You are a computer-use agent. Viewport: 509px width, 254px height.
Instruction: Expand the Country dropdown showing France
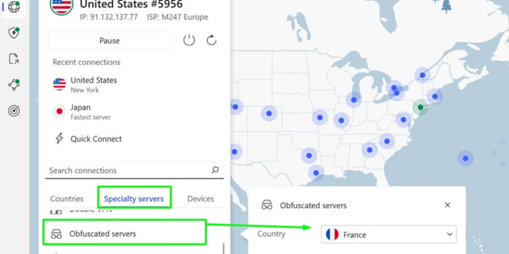(388, 235)
